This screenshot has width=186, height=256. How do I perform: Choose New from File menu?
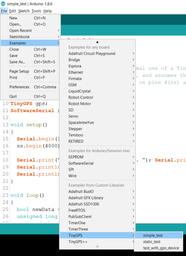30,18
